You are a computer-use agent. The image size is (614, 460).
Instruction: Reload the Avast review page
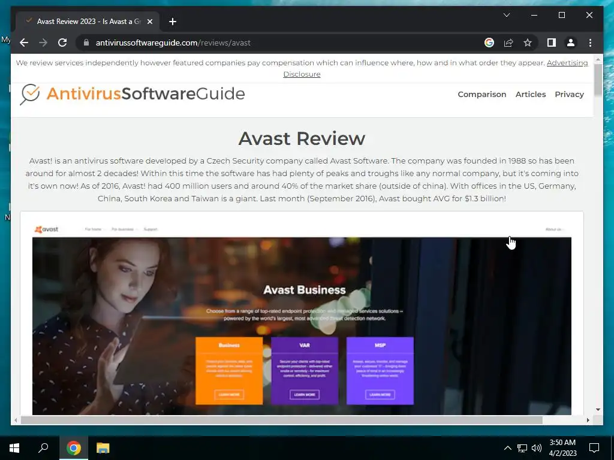(62, 43)
